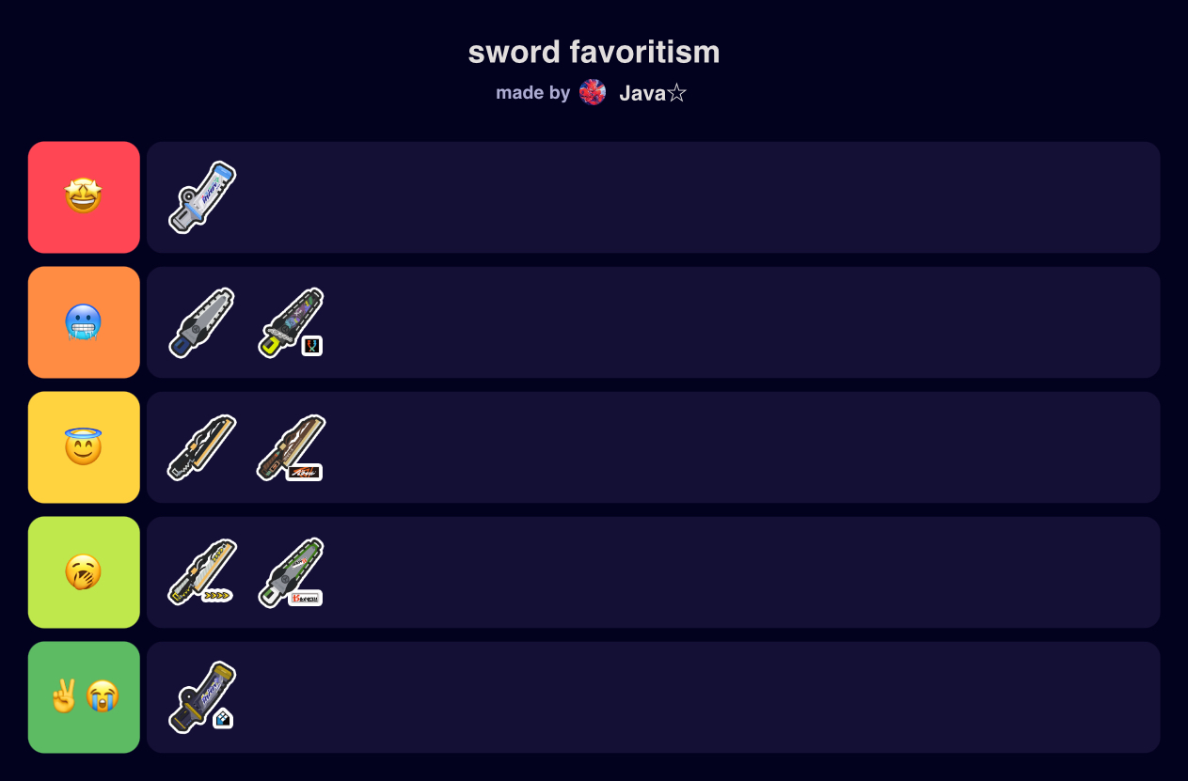This screenshot has height=781, width=1188.
Task: Click the orange cold-face tier label
Action: pyautogui.click(x=84, y=322)
